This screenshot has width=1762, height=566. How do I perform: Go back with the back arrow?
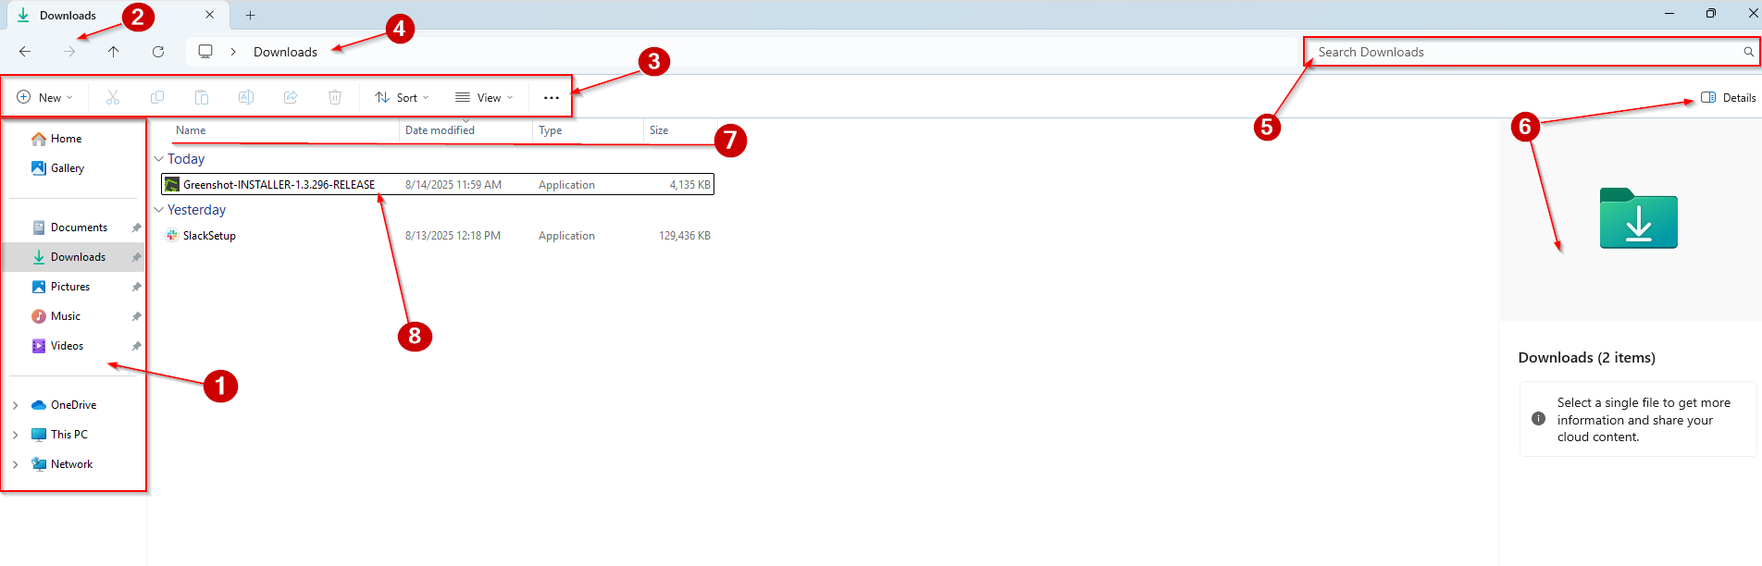(x=25, y=52)
